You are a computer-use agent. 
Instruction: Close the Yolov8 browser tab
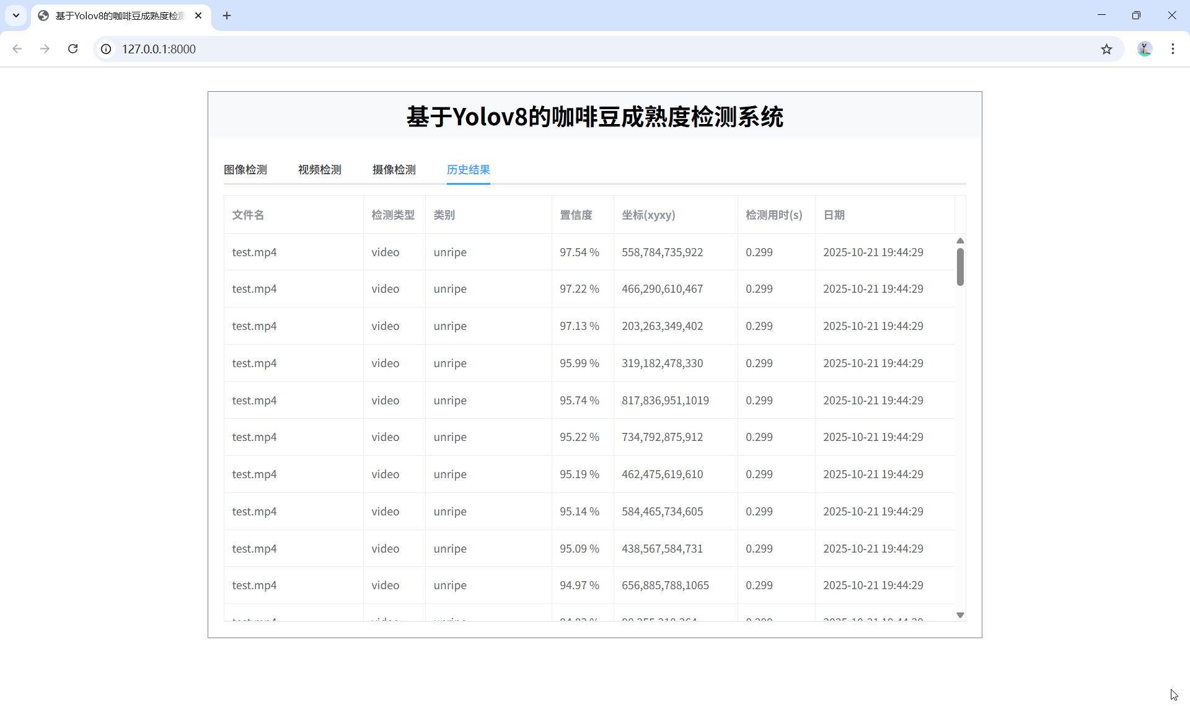[198, 16]
